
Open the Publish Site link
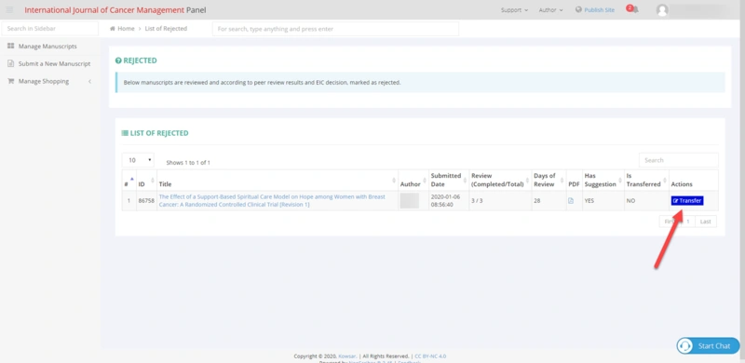[x=599, y=10]
